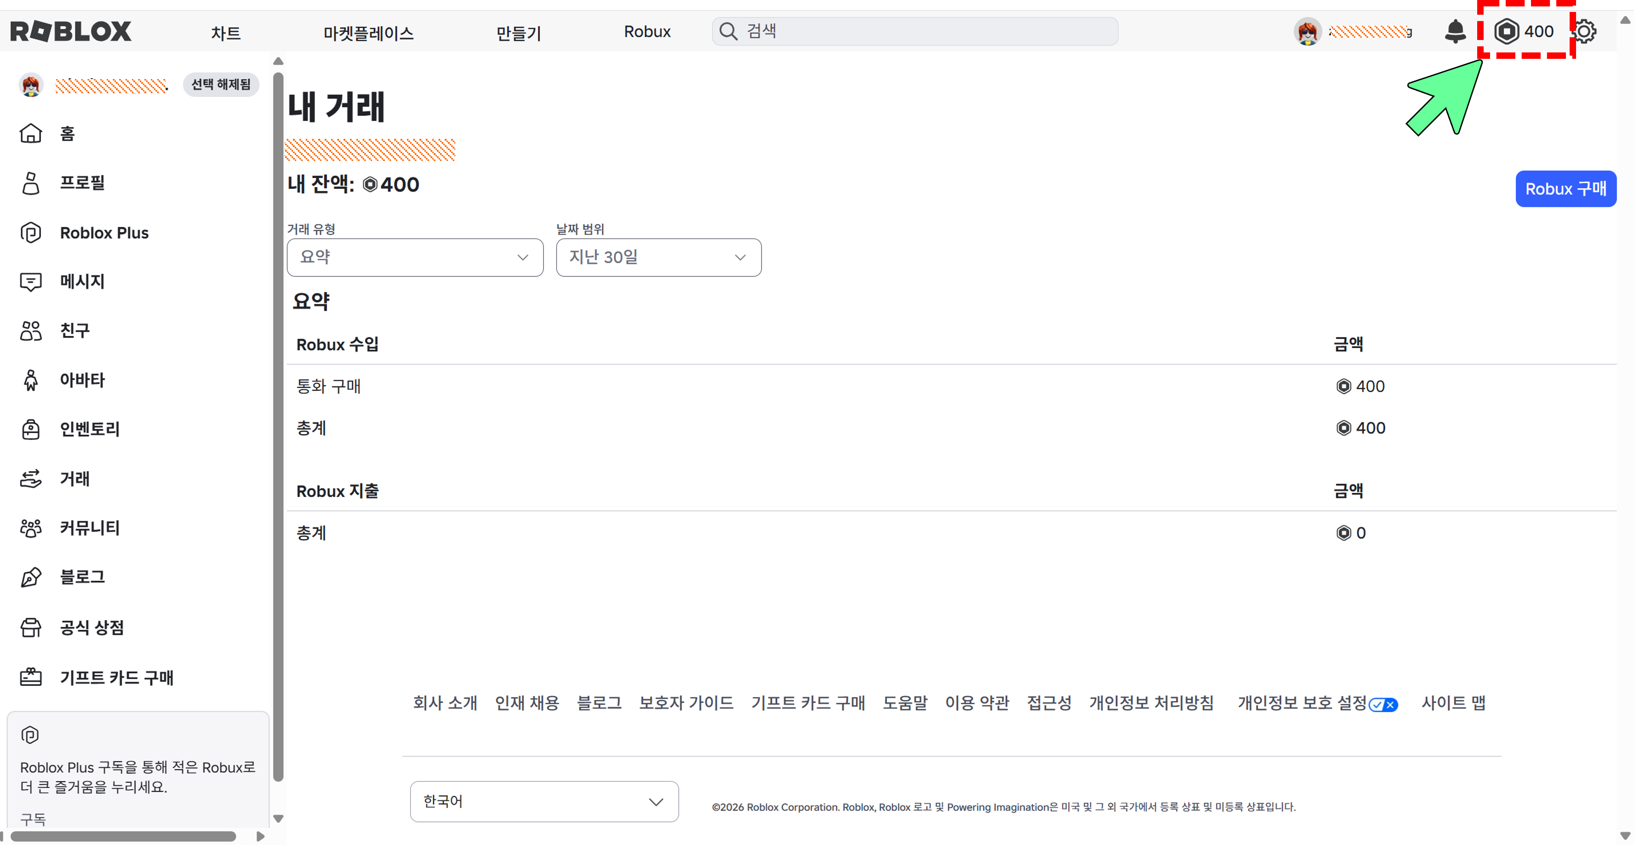
Task: Click the 선택 해제됨 badge
Action: coord(221,84)
